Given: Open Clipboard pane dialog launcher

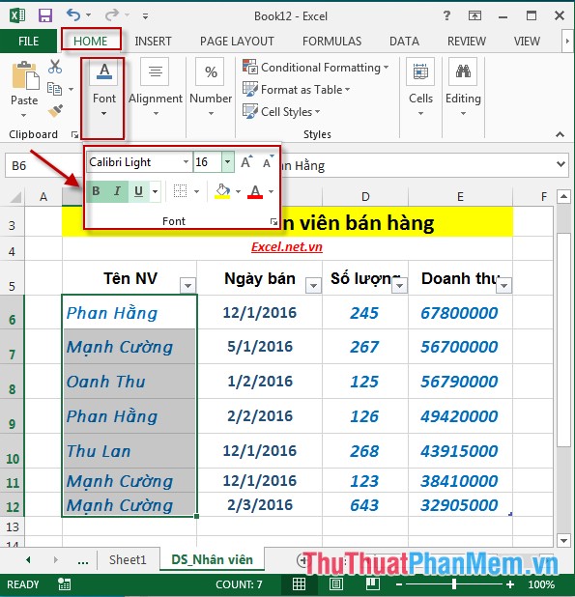Looking at the screenshot, I should tap(74, 135).
